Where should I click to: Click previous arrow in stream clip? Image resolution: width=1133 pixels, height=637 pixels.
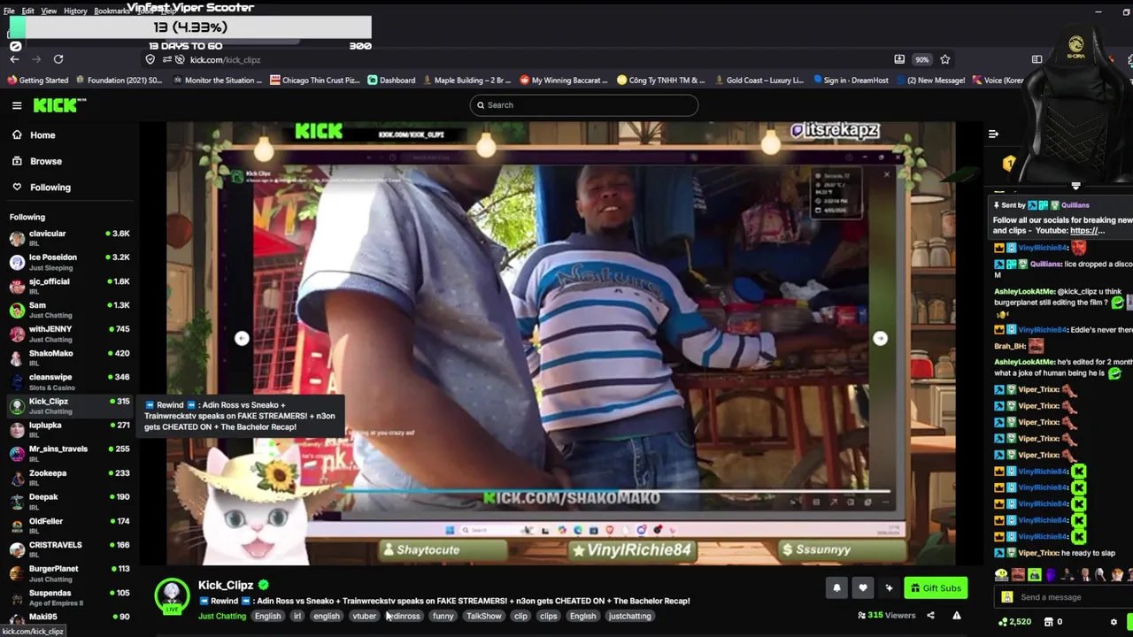(242, 338)
